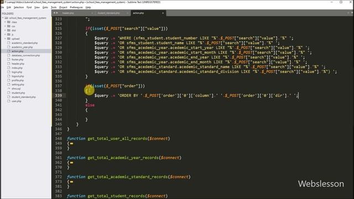The width and height of the screenshot is (354, 199).
Task: Click the css folder icon
Action: 9,26
